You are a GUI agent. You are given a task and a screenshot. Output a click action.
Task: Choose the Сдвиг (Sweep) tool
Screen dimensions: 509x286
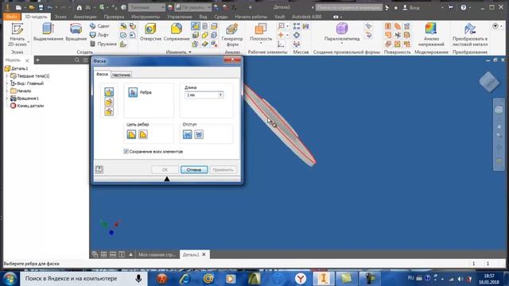[x=99, y=26]
